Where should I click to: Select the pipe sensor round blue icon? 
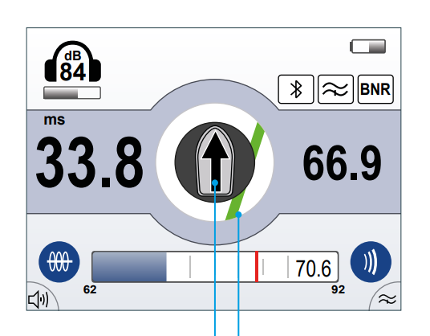[x=59, y=262]
